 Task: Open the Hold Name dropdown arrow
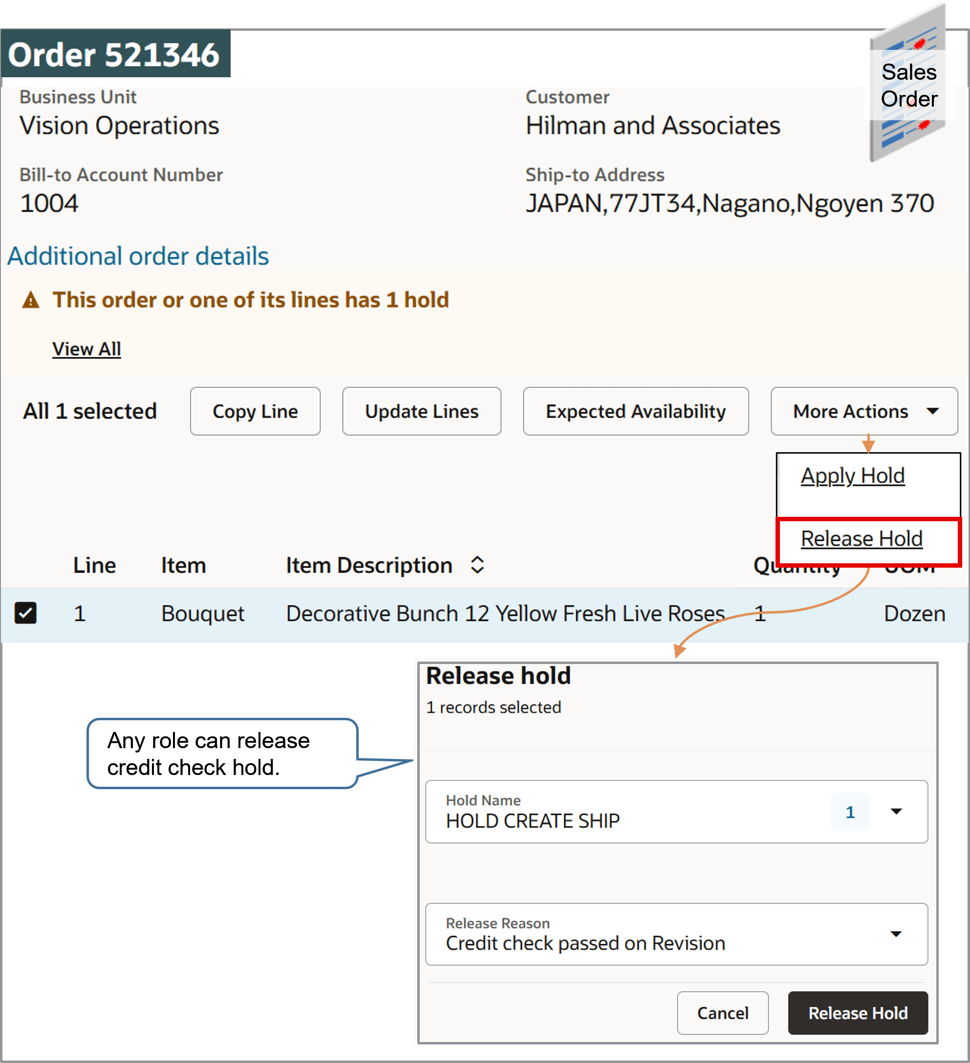(896, 812)
